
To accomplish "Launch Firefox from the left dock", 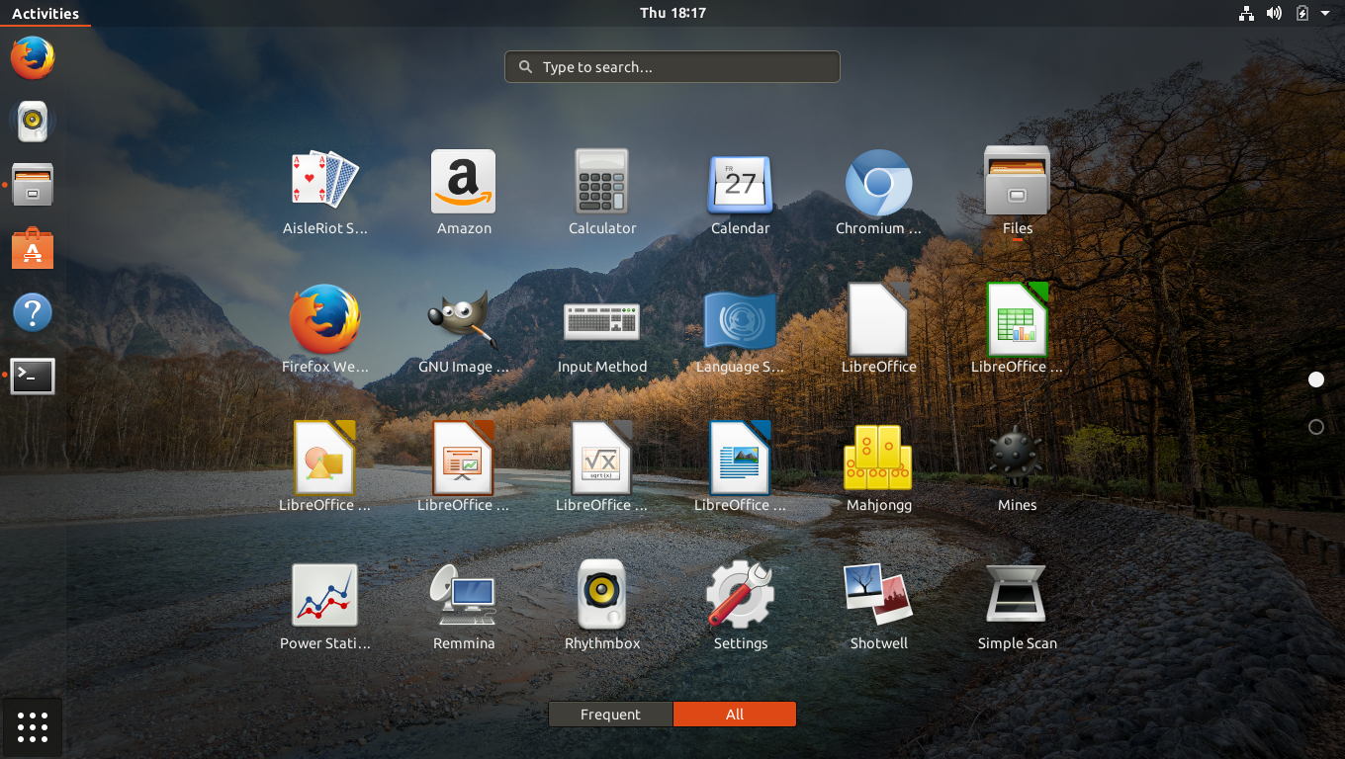I will pyautogui.click(x=33, y=57).
